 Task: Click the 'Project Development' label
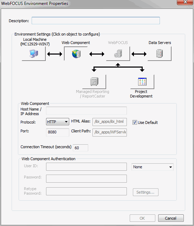(x=141, y=94)
